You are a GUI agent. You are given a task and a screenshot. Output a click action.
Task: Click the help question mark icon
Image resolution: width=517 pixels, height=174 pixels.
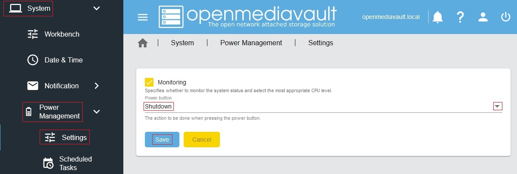pyautogui.click(x=460, y=17)
